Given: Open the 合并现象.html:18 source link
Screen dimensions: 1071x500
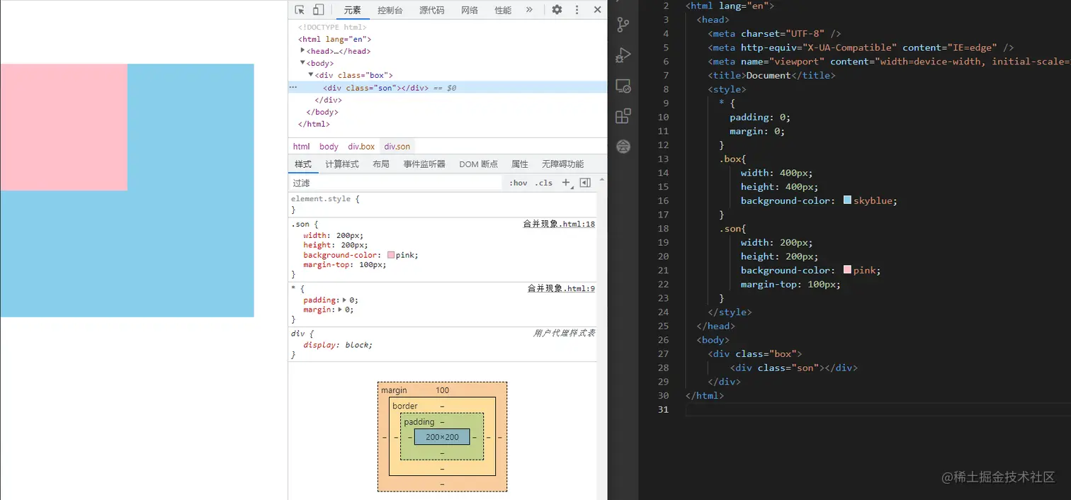Looking at the screenshot, I should point(559,224).
